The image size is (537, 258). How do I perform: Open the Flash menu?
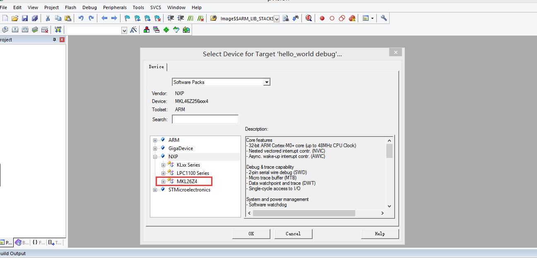pos(70,7)
